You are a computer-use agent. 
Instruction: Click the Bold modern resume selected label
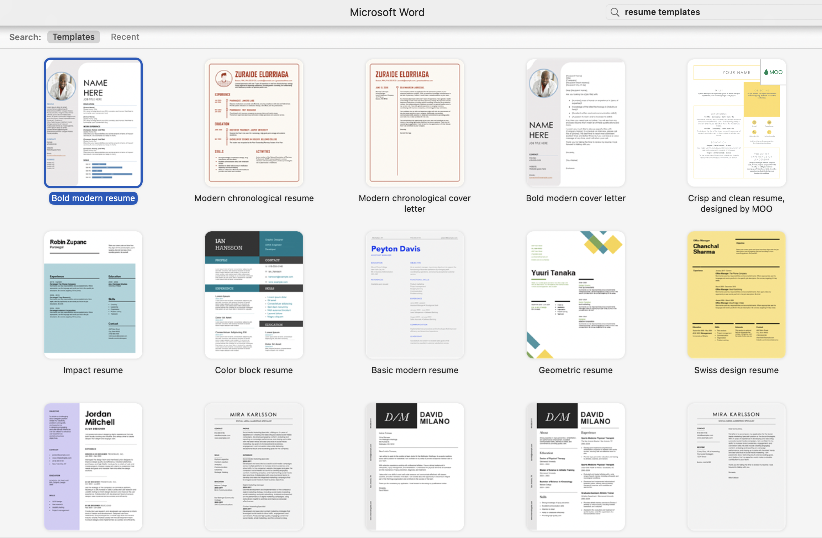pyautogui.click(x=93, y=198)
